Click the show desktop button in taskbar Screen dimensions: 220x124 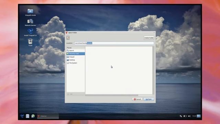199,116
